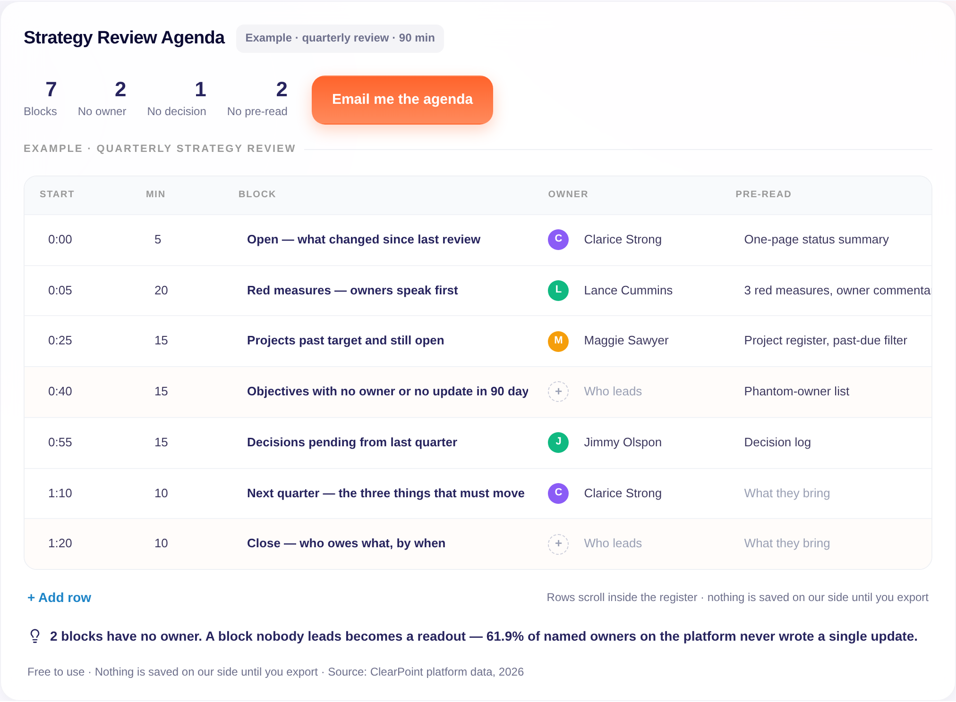
Task: Click the PRE-READ column header
Action: [763, 194]
